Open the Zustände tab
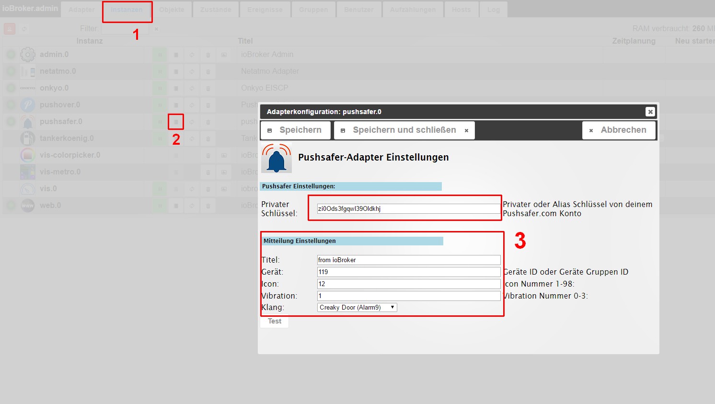This screenshot has height=404, width=715. click(x=216, y=10)
